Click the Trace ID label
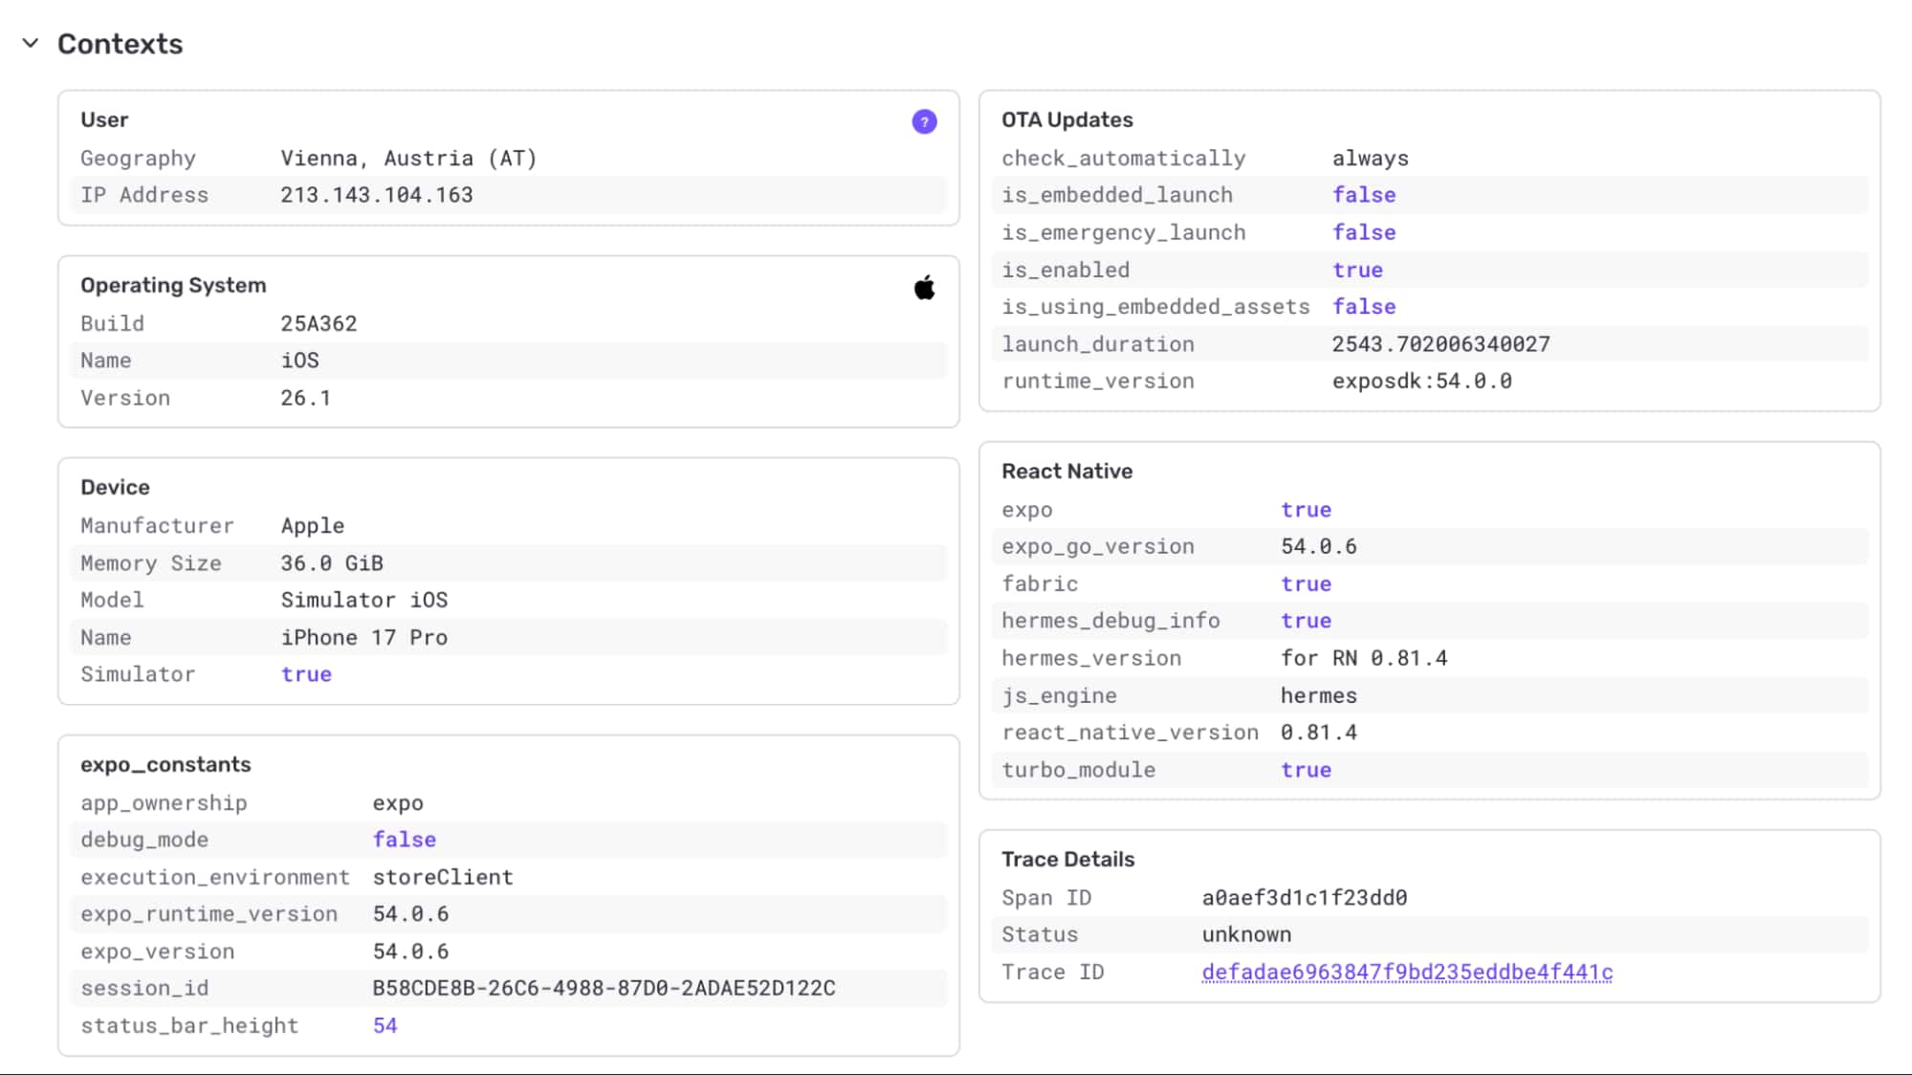Screen dimensions: 1912x1075 1053,972
